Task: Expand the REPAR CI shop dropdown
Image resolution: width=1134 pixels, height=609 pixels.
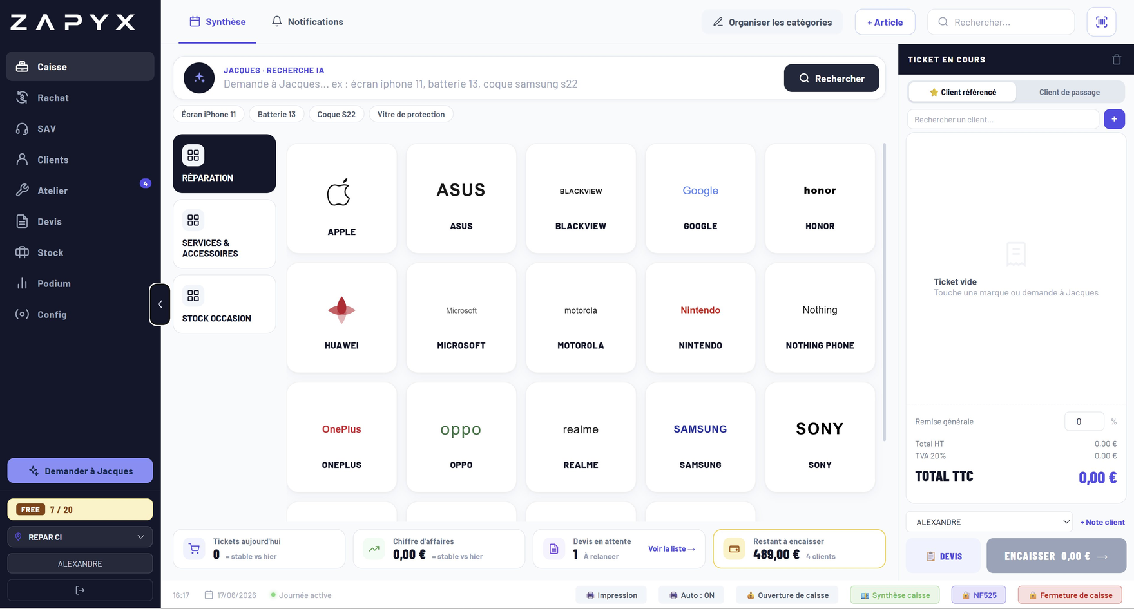Action: tap(80, 537)
